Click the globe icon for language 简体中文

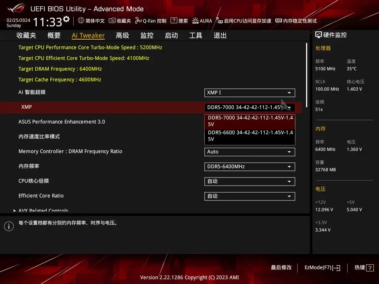click(81, 21)
